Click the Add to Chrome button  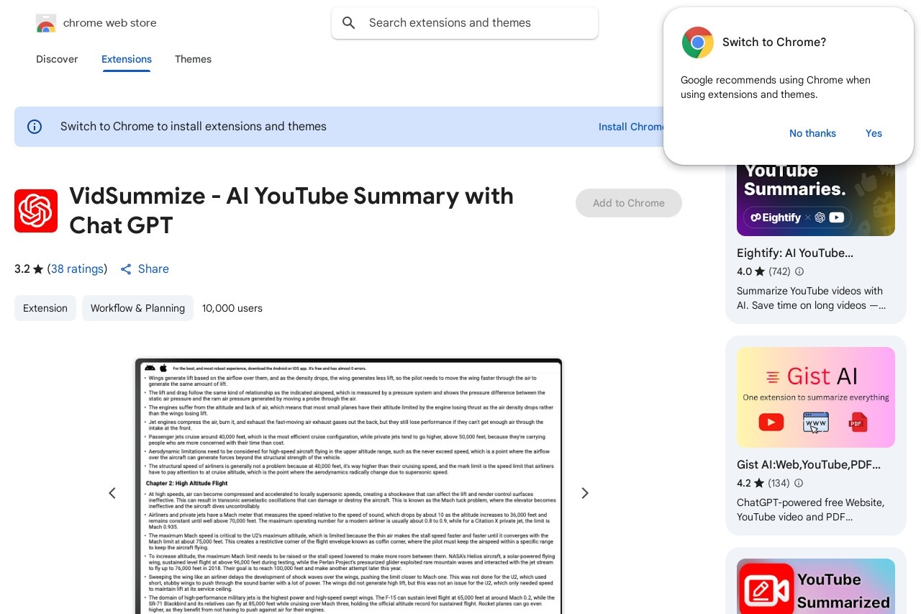629,203
